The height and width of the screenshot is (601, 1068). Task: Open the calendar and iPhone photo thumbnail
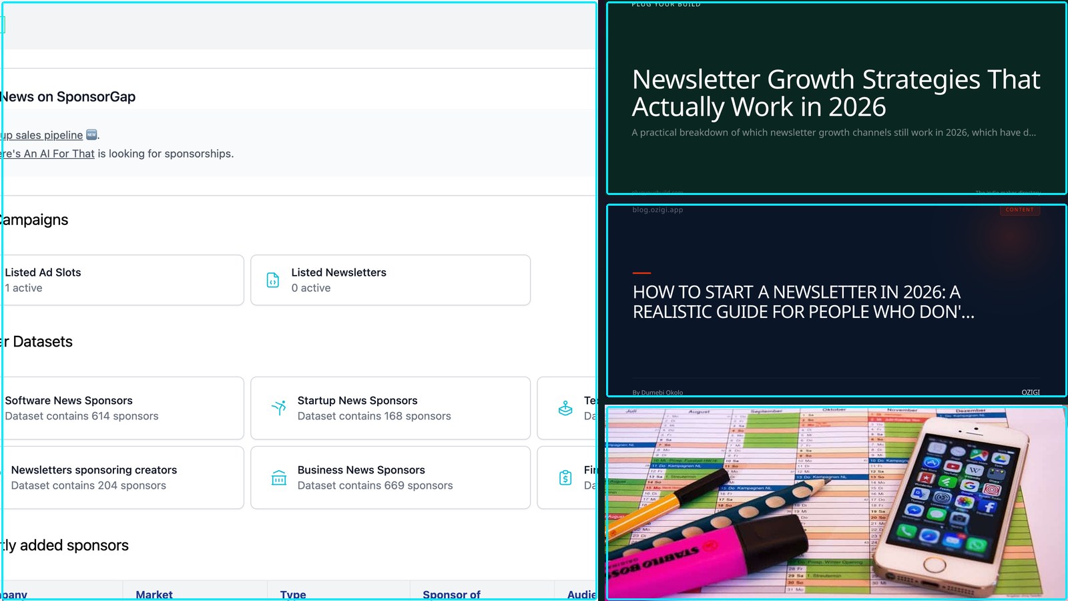click(x=836, y=503)
